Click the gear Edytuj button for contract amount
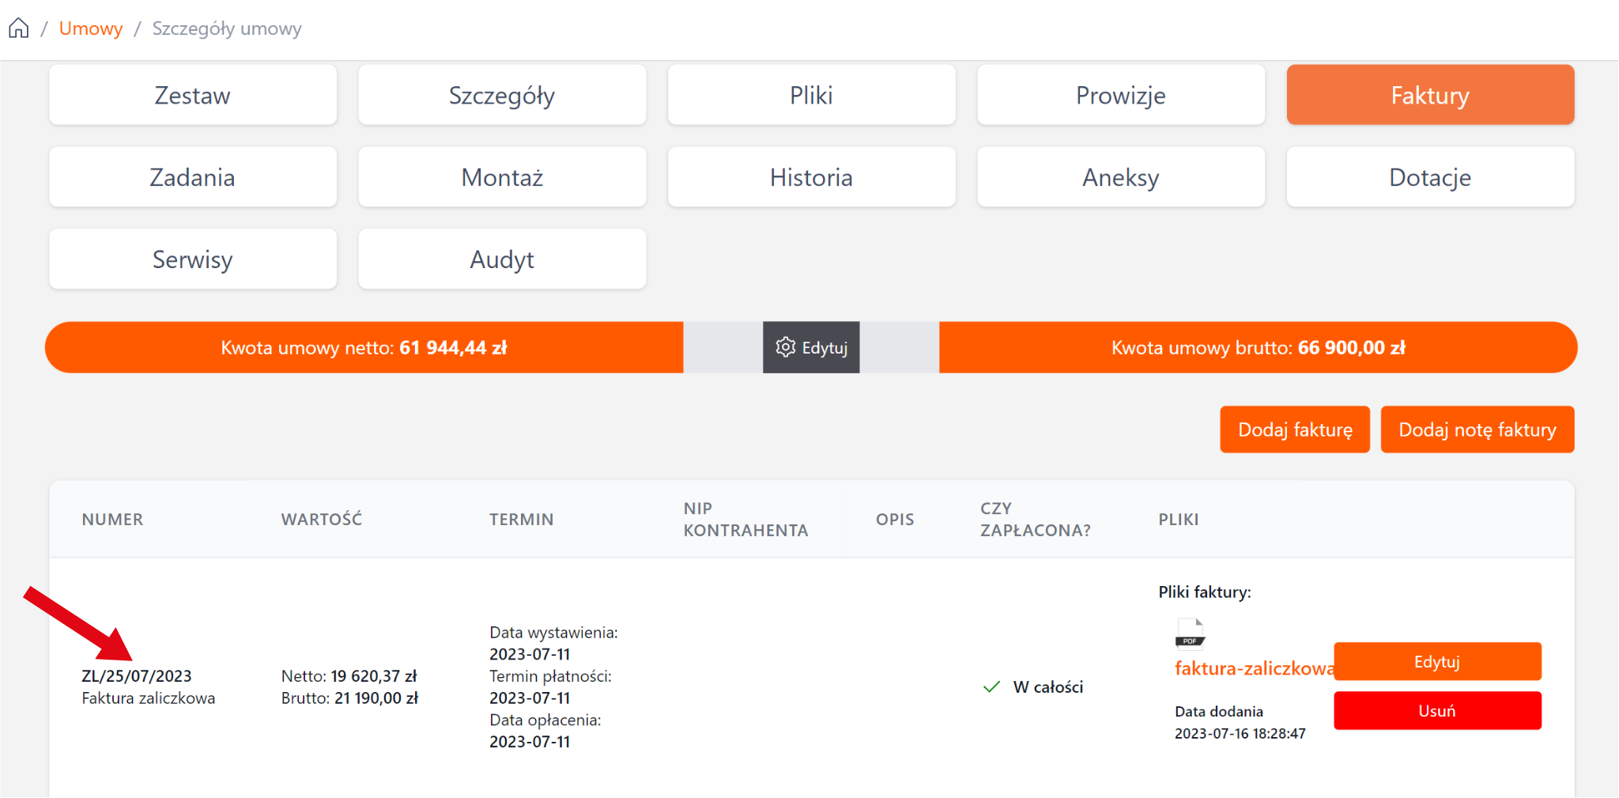Viewport: 1619px width, 798px height. 811,348
